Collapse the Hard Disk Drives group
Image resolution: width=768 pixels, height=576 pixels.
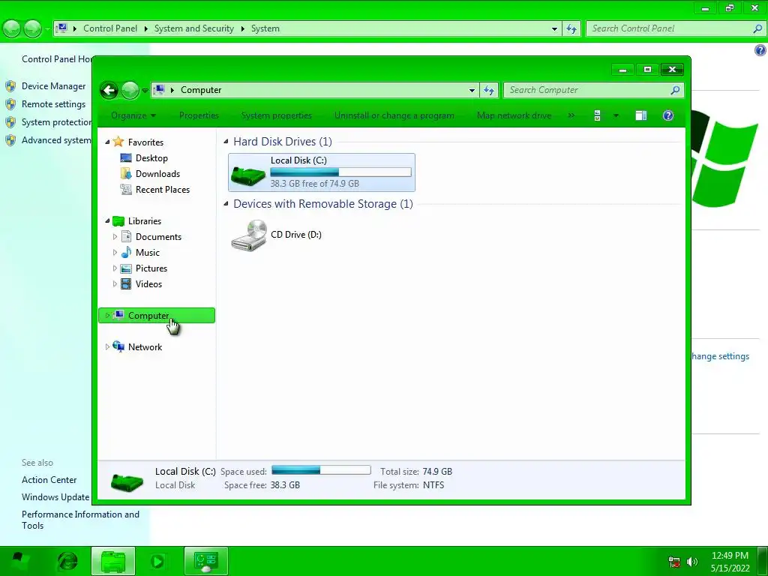coord(226,142)
